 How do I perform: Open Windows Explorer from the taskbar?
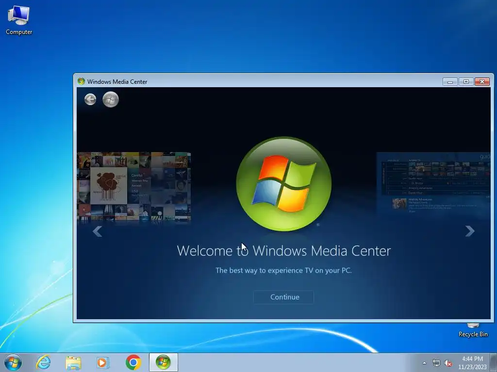coord(74,362)
